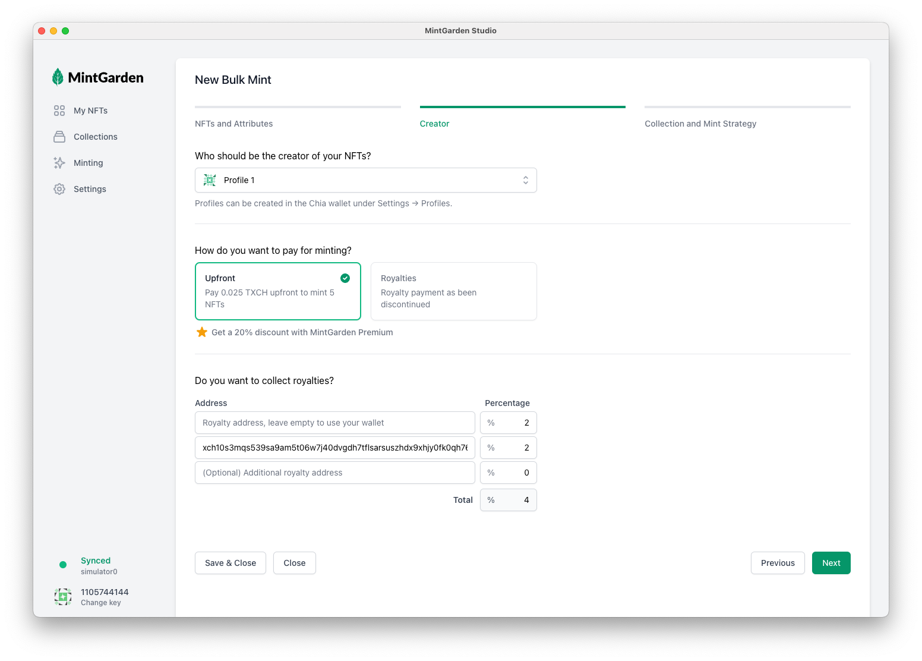Click the Collections stack icon
922x661 pixels.
click(59, 137)
